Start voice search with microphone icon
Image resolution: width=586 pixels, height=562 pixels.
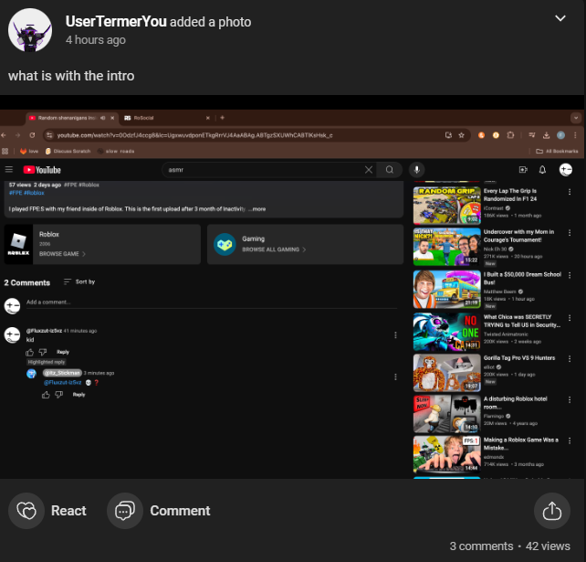pos(417,170)
